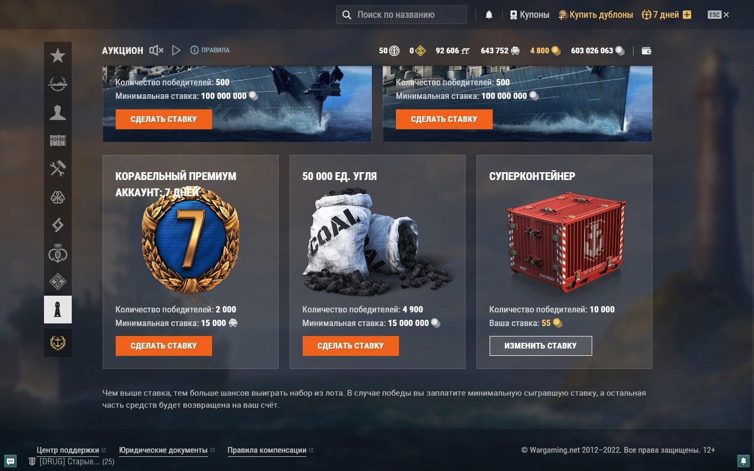Open the star featured section in sidebar
754x471 pixels.
[x=58, y=55]
